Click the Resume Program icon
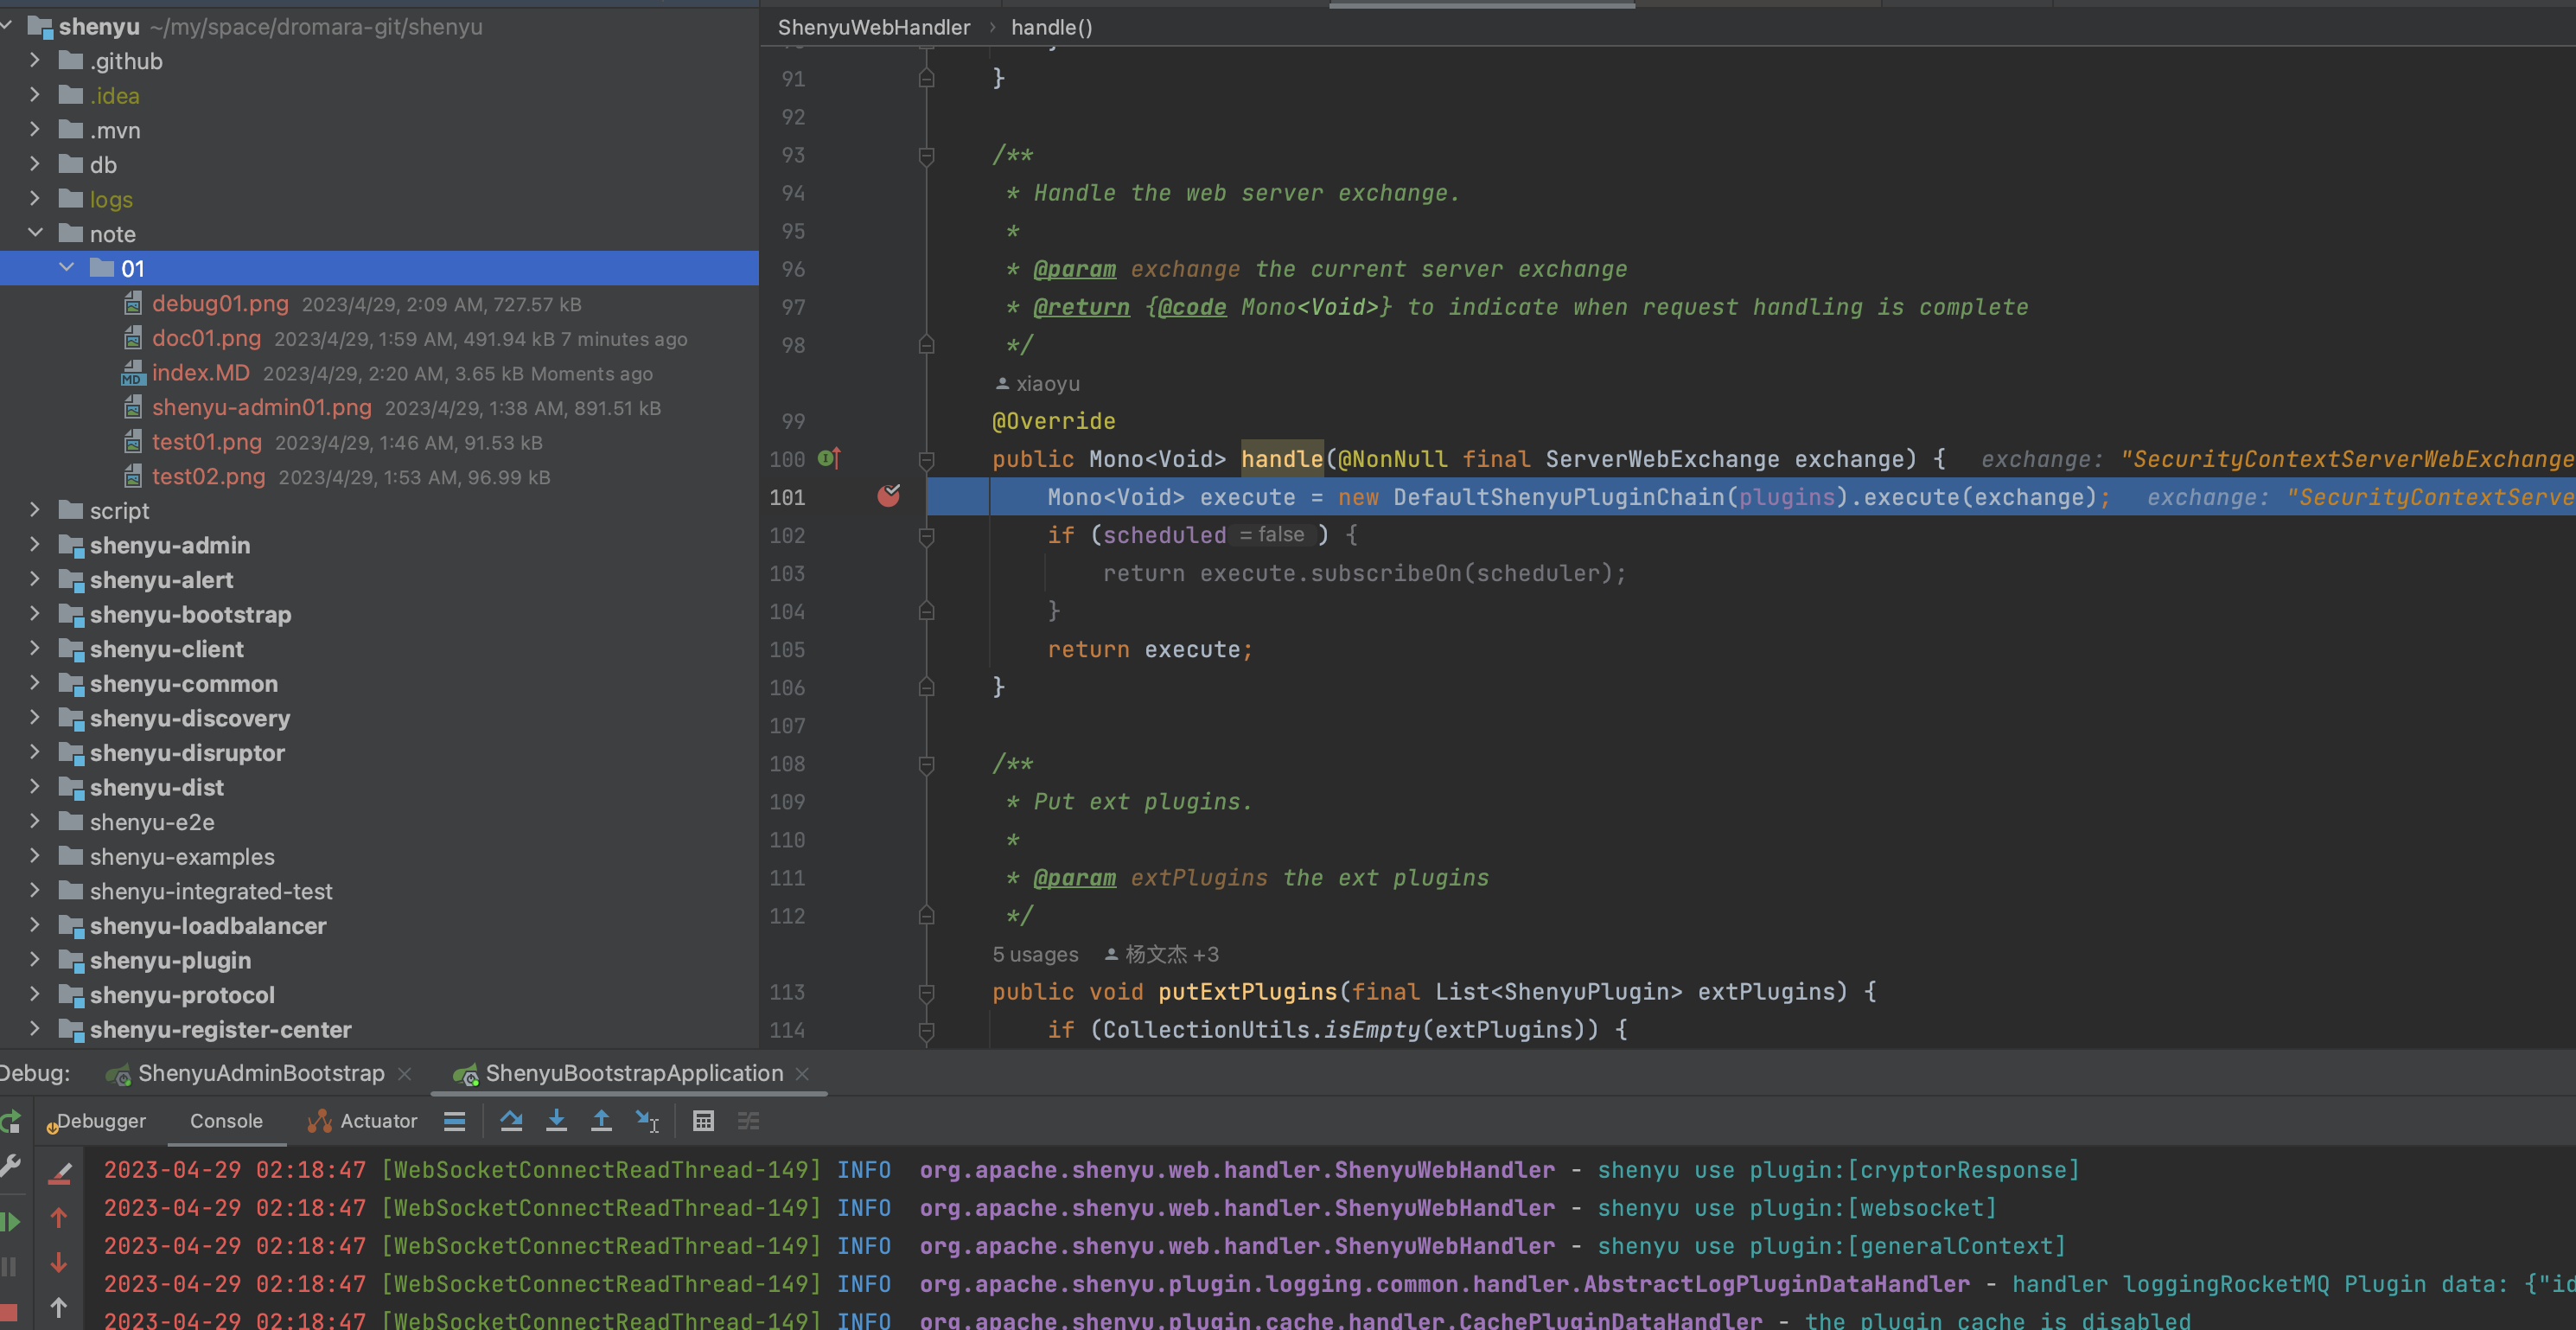The width and height of the screenshot is (2576, 1330). click(10, 1221)
